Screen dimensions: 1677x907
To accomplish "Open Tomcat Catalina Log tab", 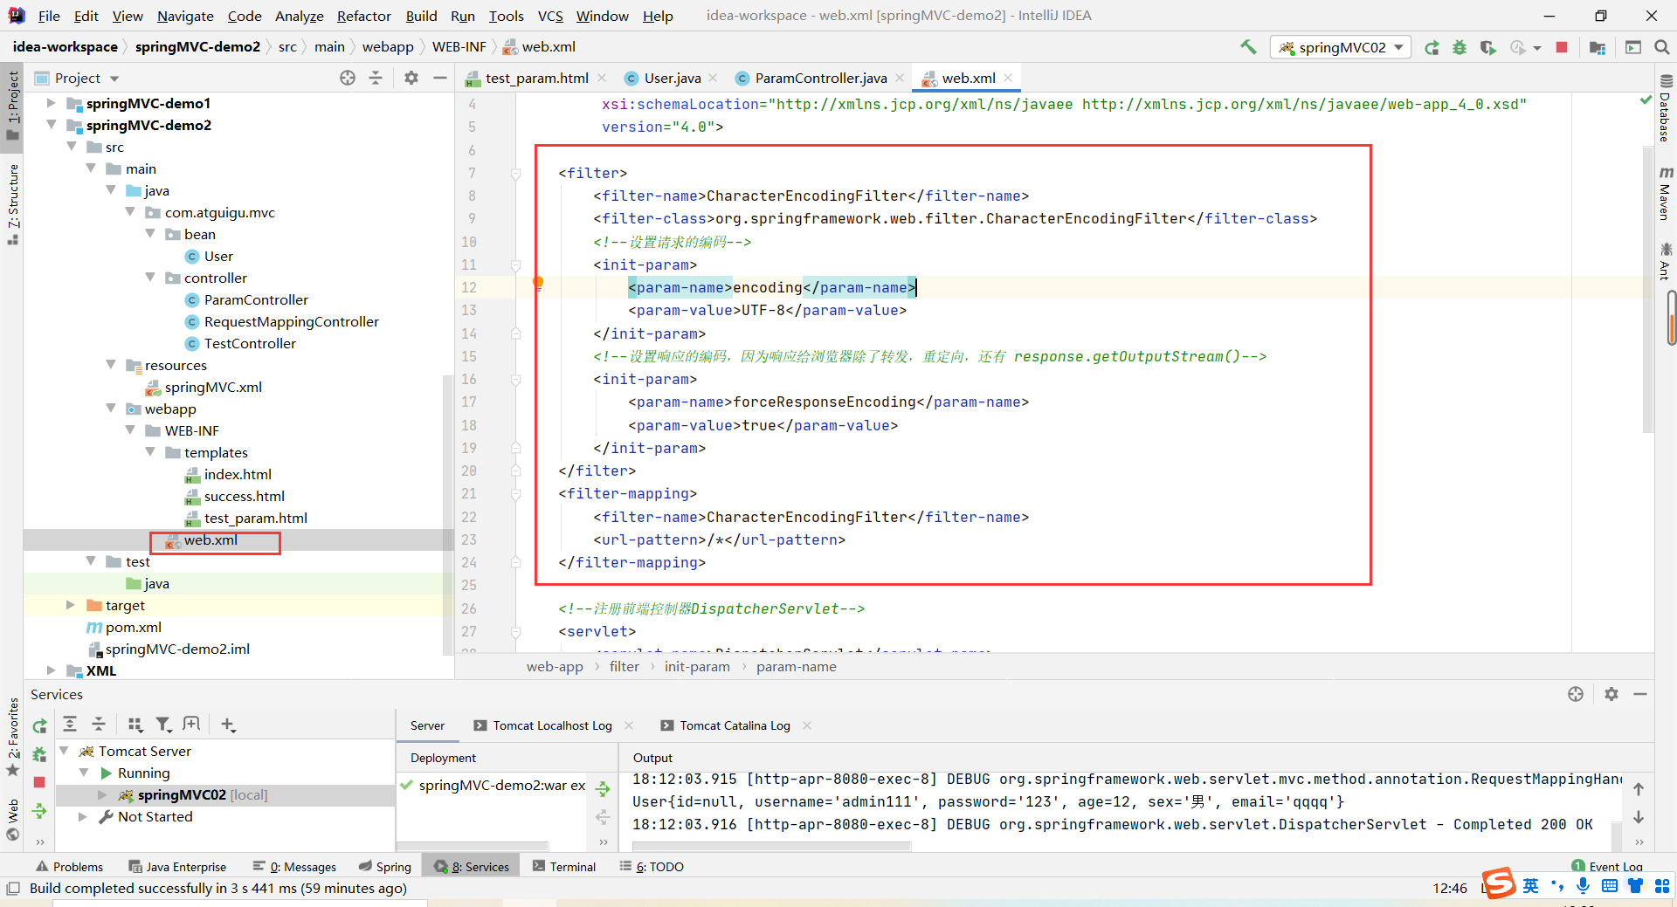I will [735, 725].
